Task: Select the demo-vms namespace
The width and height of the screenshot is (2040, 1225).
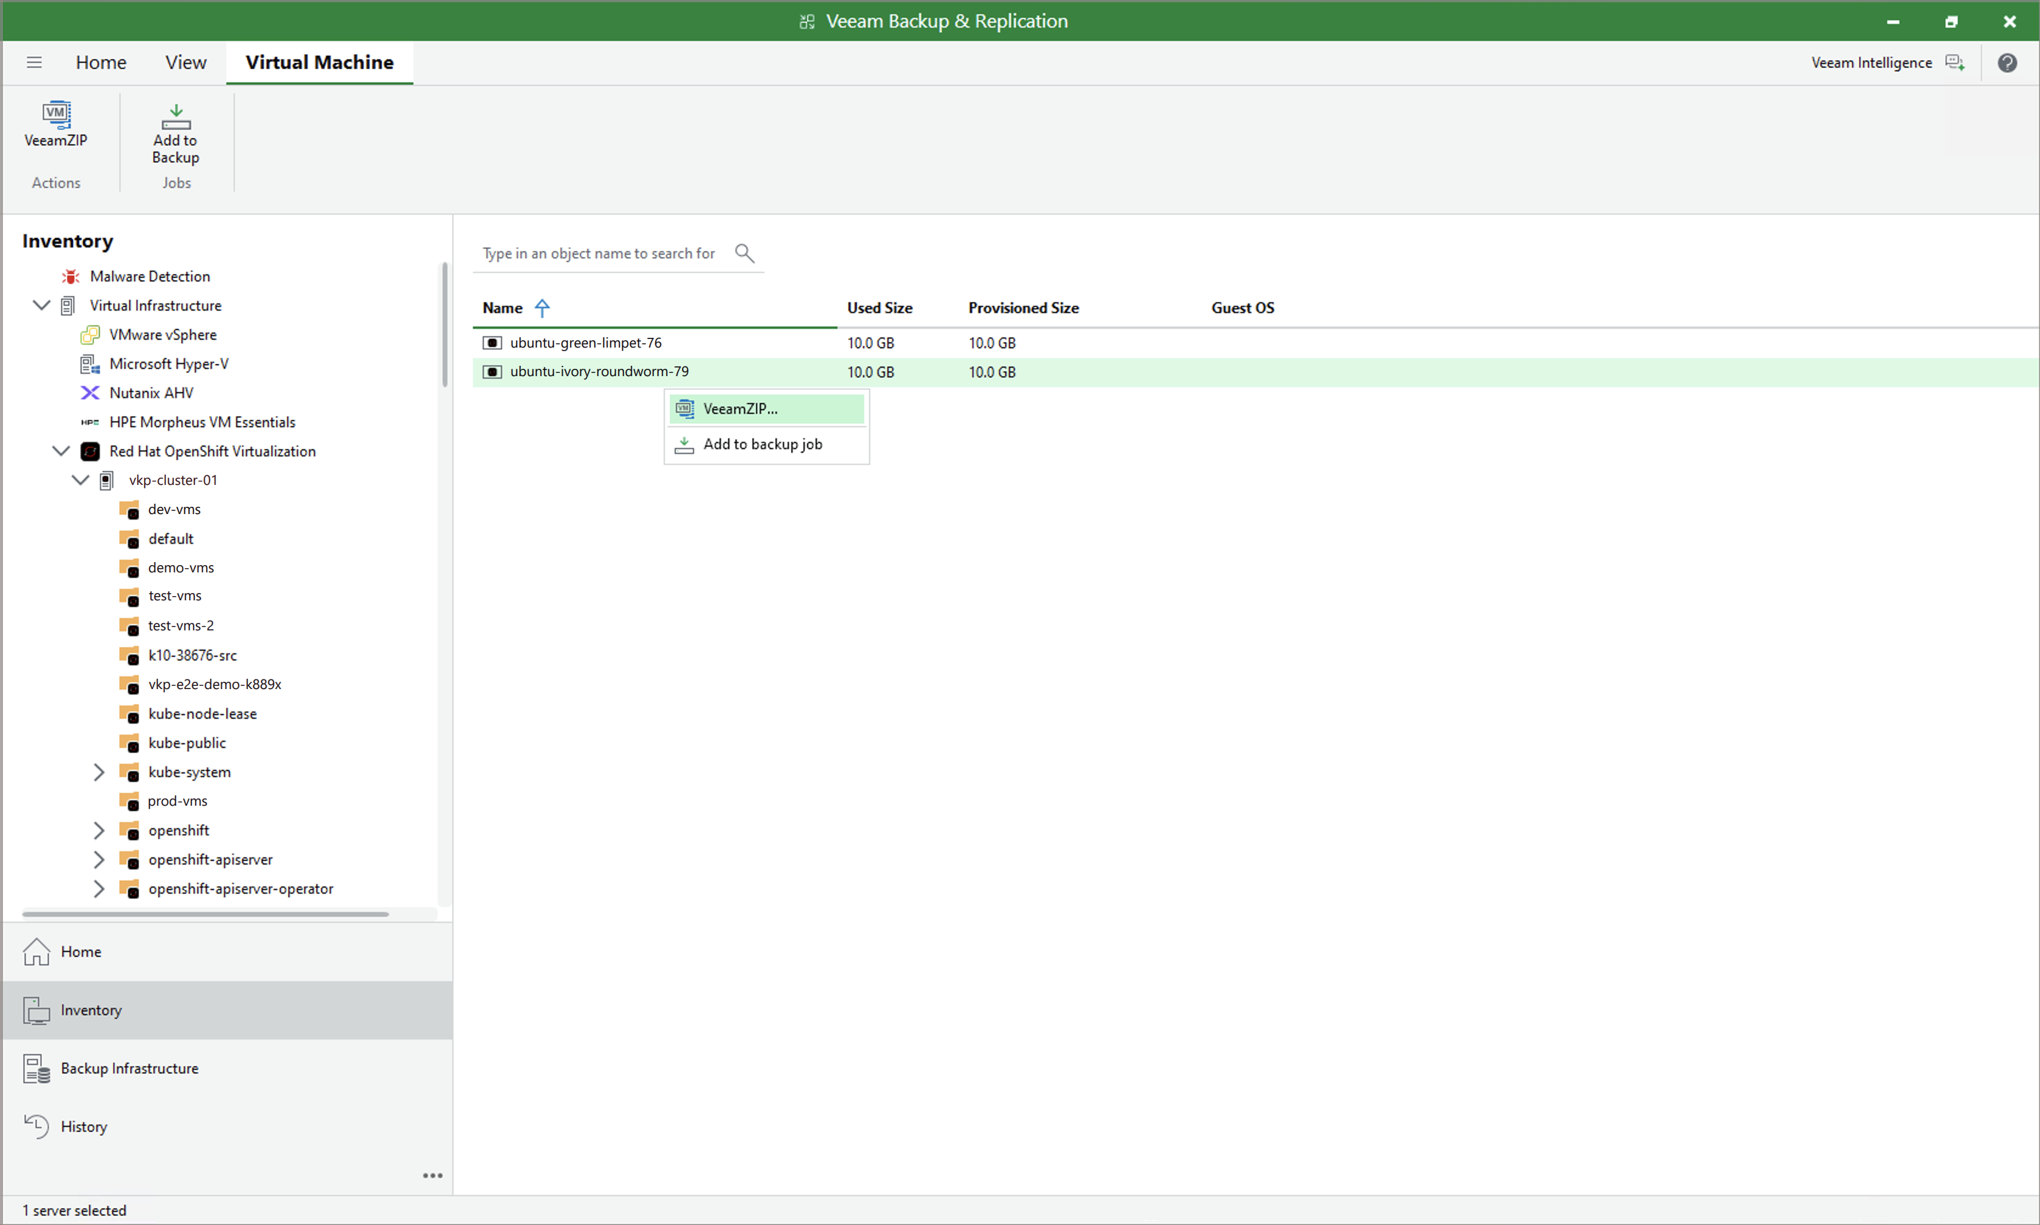Action: tap(181, 568)
